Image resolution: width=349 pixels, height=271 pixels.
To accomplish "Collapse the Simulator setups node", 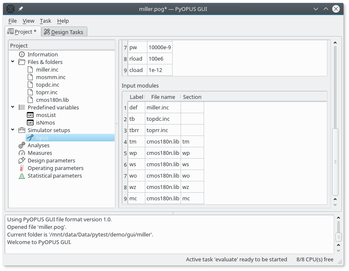I will pos(13,130).
